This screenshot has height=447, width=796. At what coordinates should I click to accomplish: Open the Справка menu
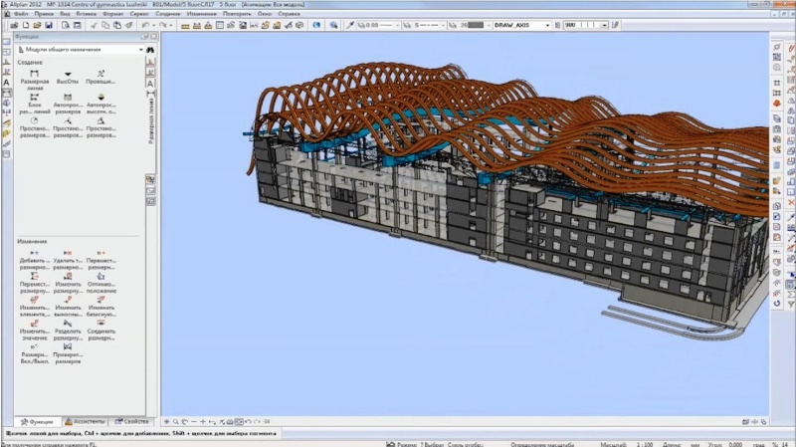289,14
